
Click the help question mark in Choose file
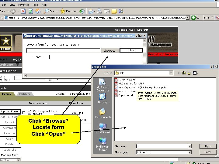212,67
